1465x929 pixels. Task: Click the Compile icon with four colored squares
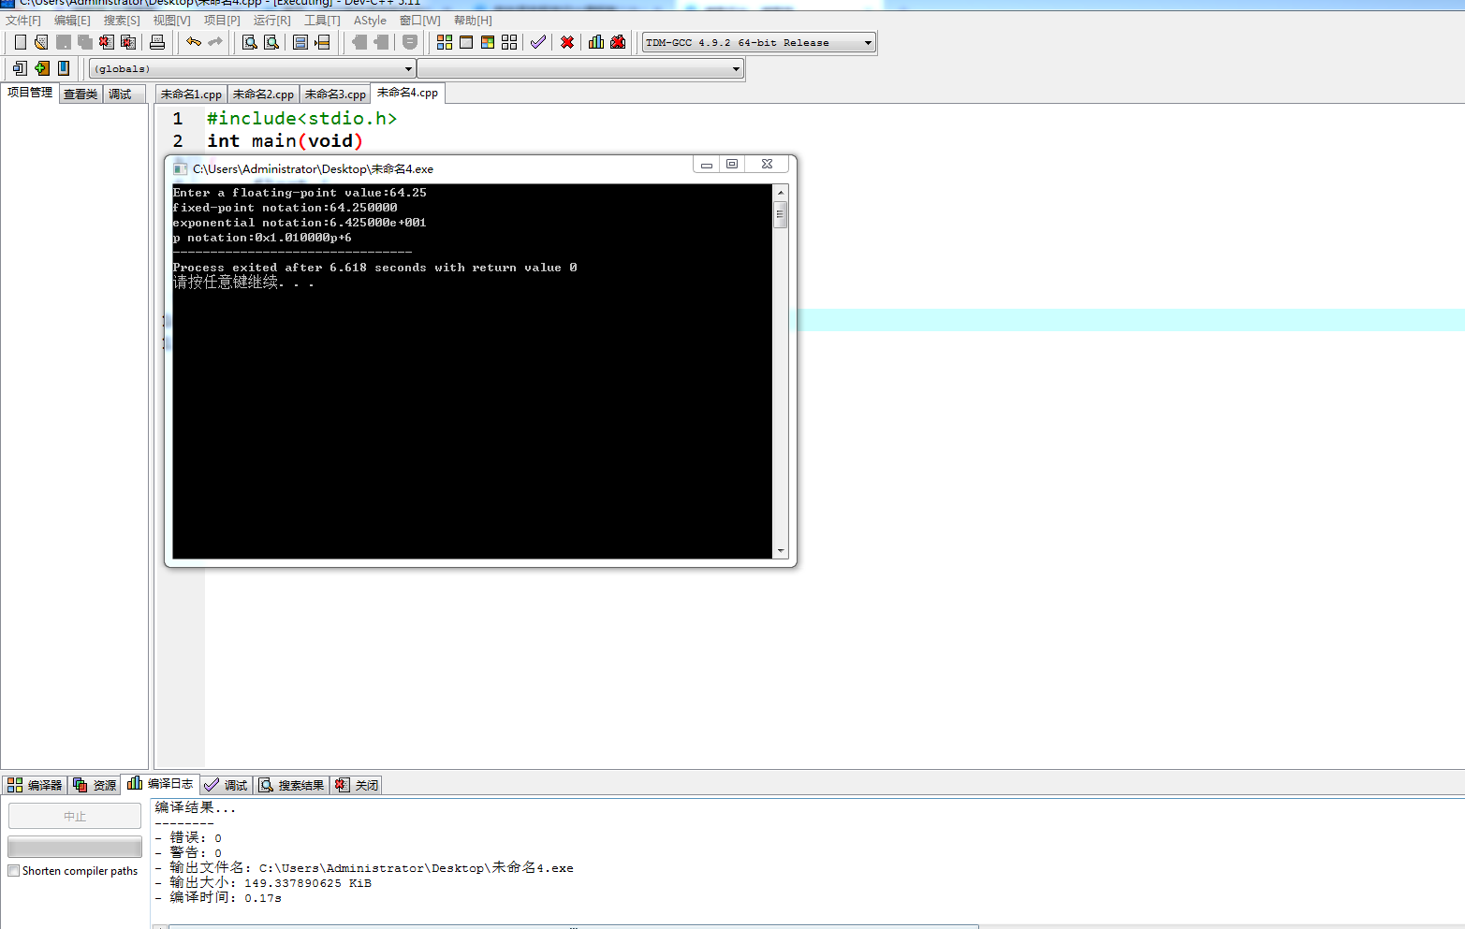pos(445,42)
